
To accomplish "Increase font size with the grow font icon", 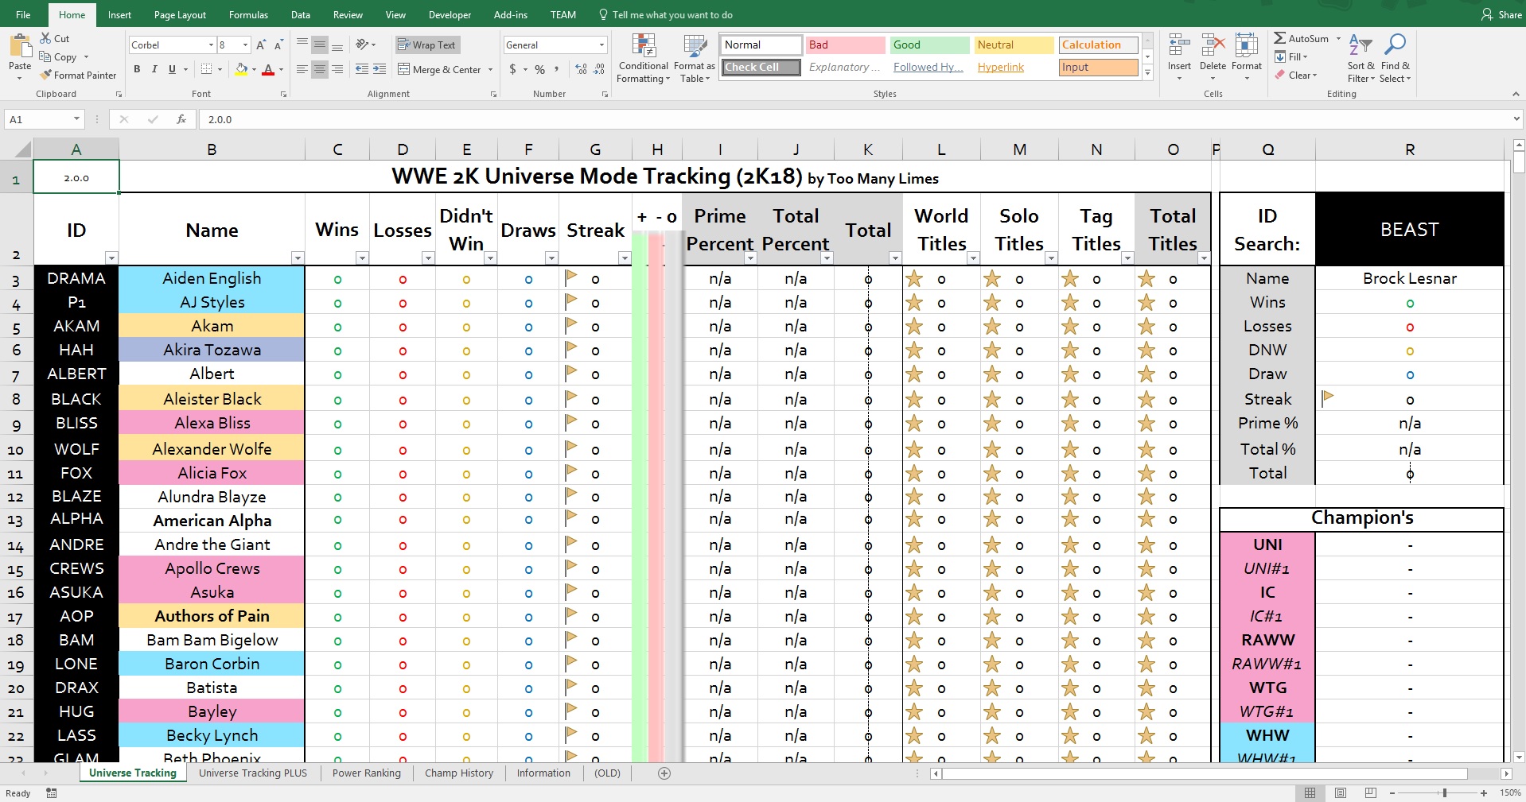I will [261, 45].
